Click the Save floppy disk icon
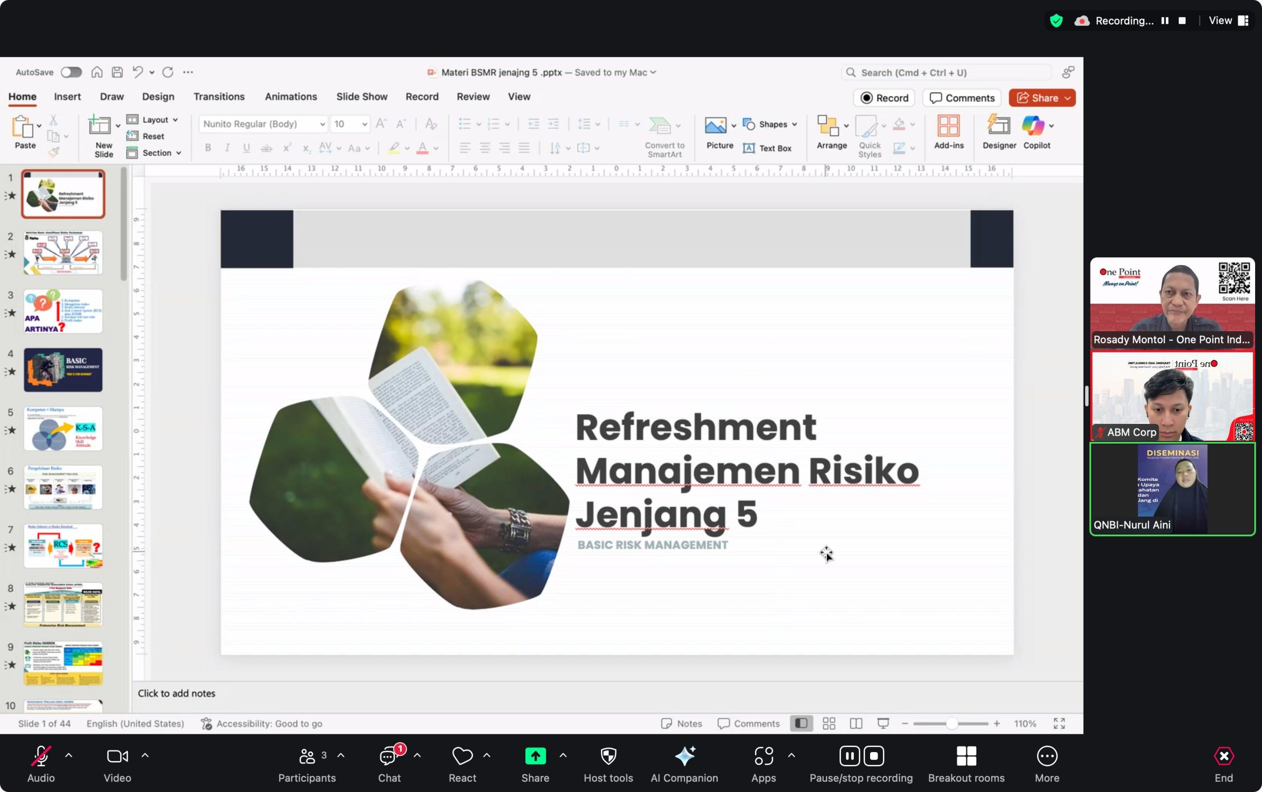 coord(117,72)
